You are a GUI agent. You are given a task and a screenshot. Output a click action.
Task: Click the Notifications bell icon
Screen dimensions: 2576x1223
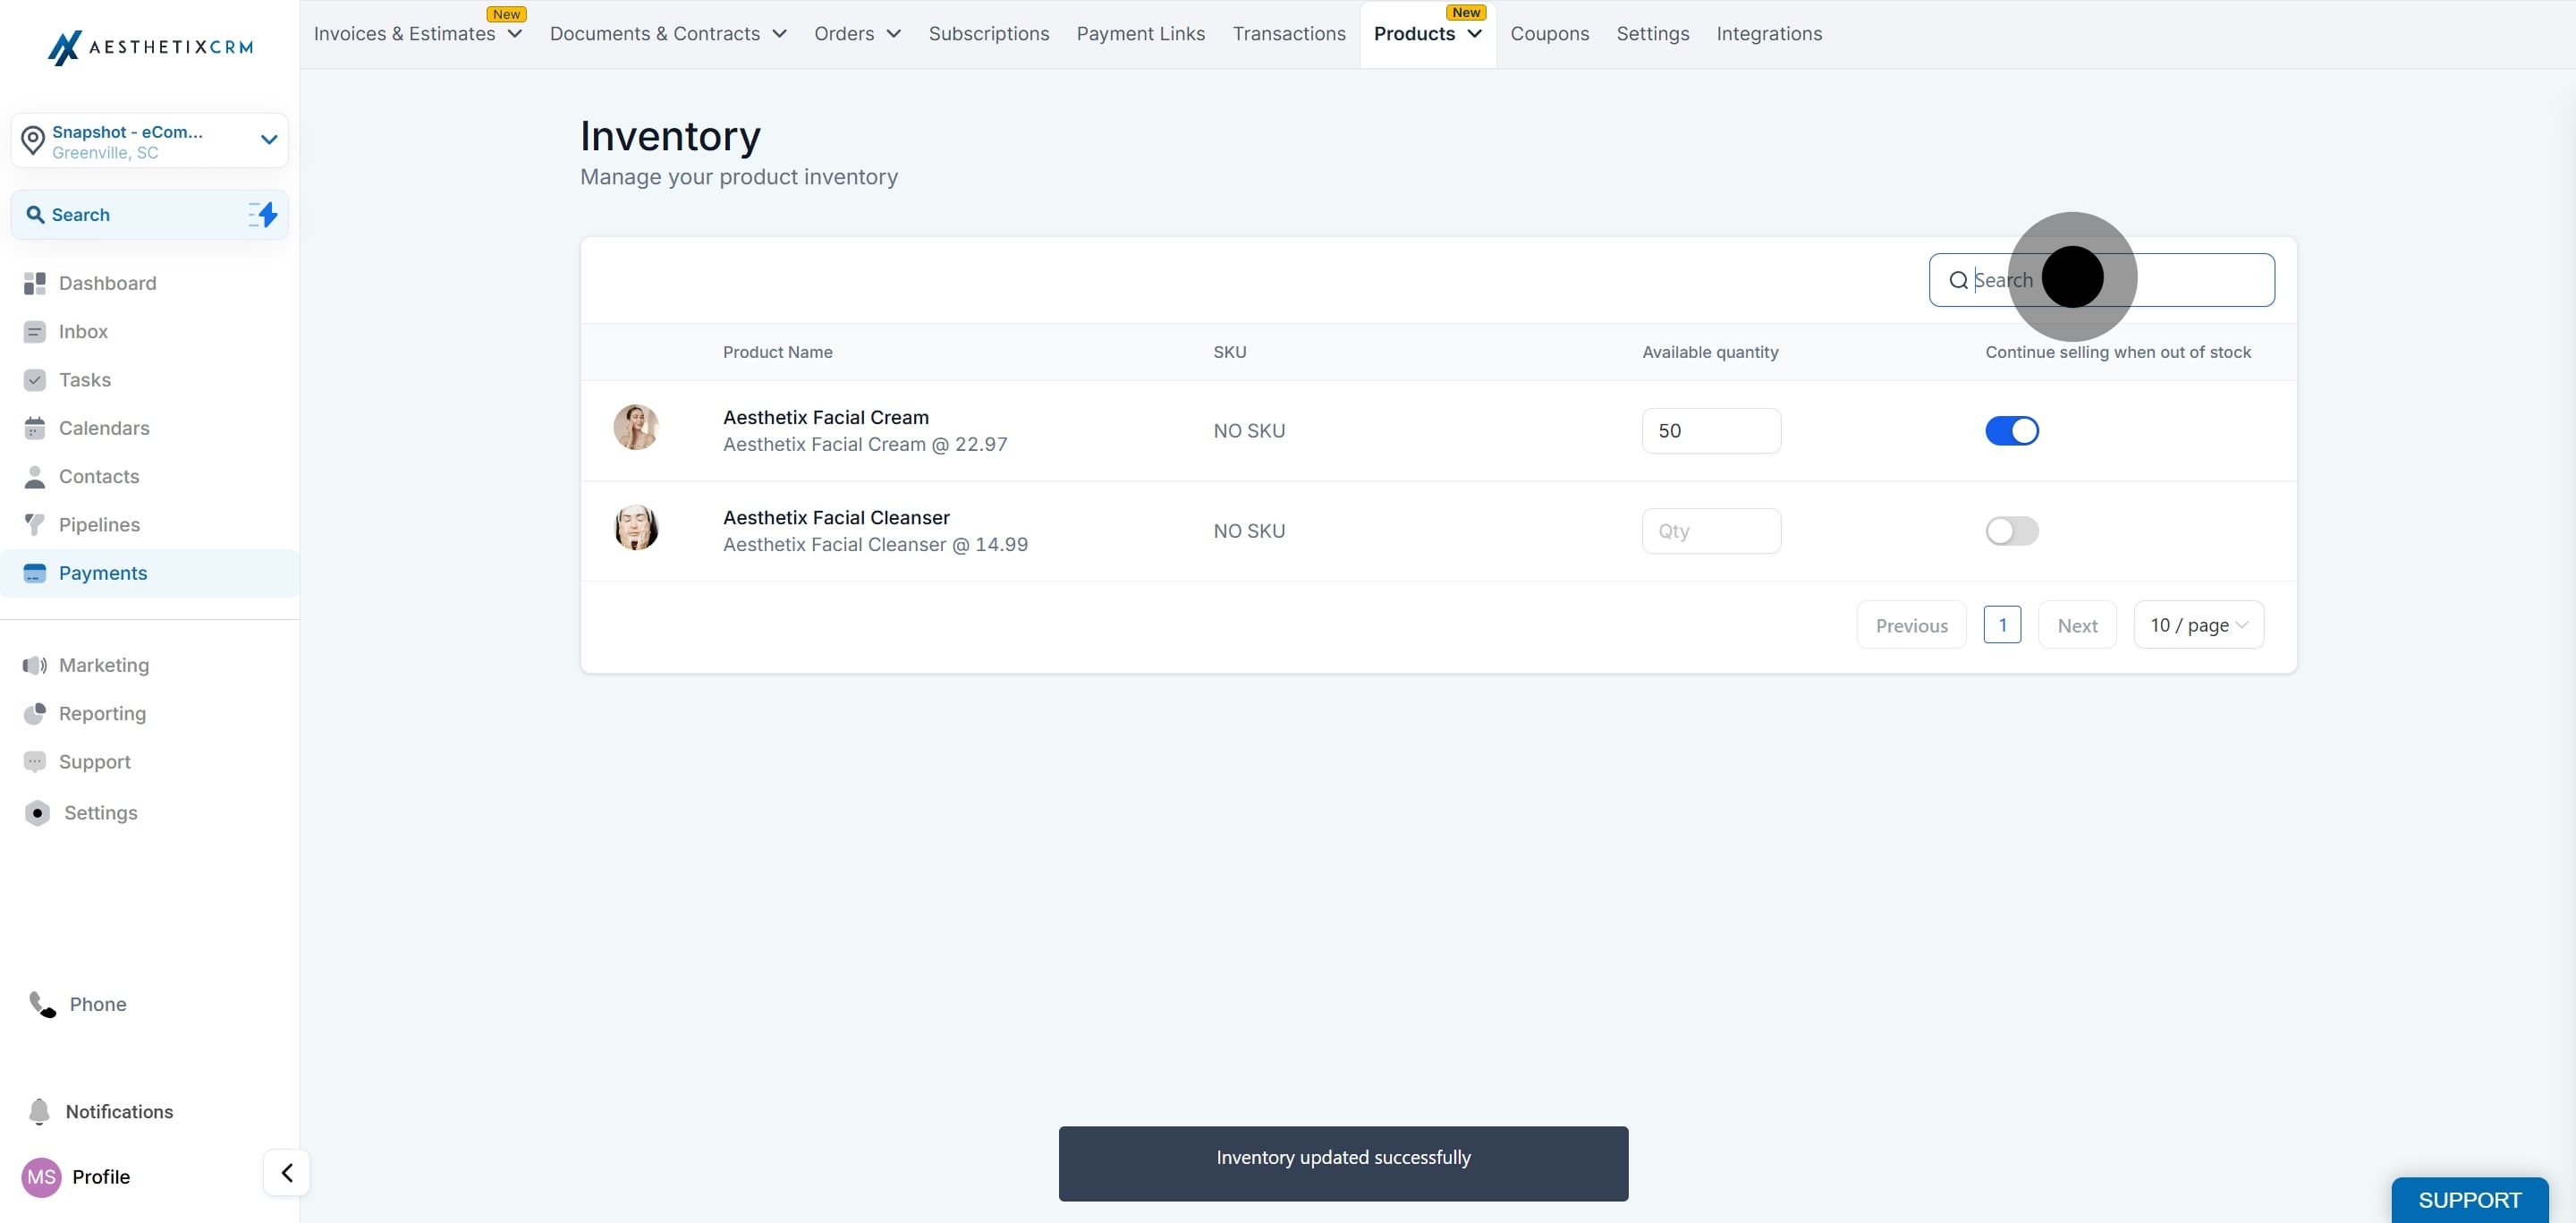[x=39, y=1112]
